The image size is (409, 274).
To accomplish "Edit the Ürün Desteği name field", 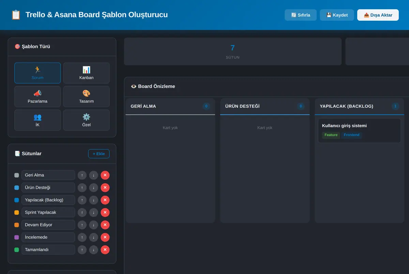I will tap(48, 188).
